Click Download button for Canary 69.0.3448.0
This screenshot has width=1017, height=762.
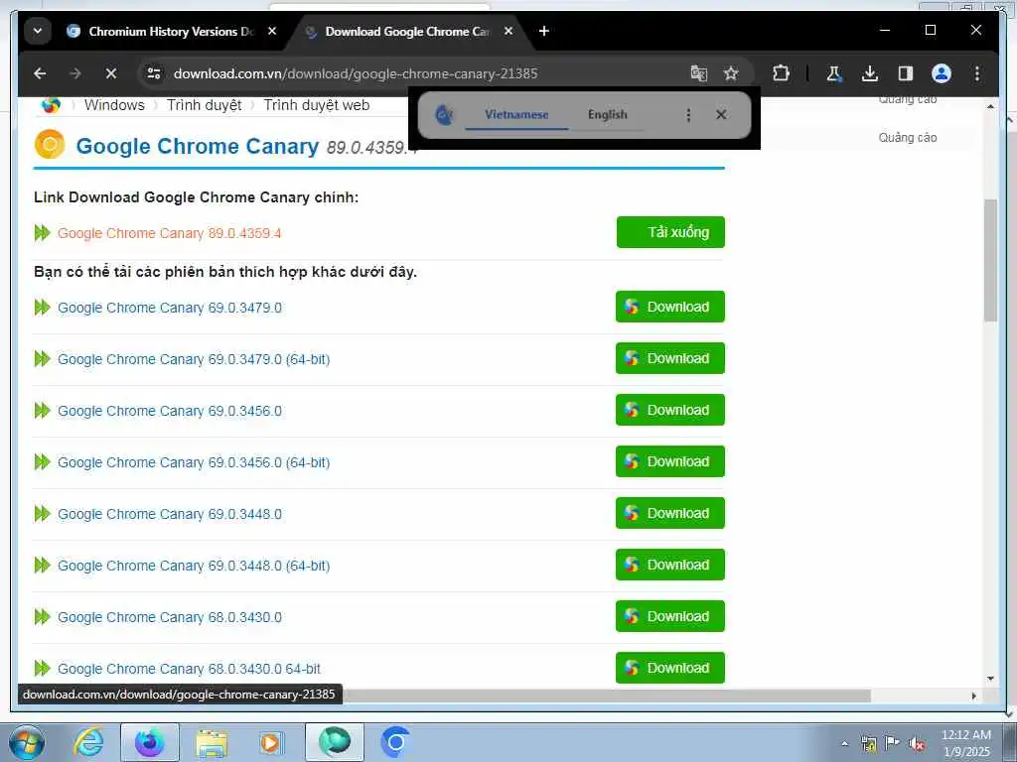670,513
